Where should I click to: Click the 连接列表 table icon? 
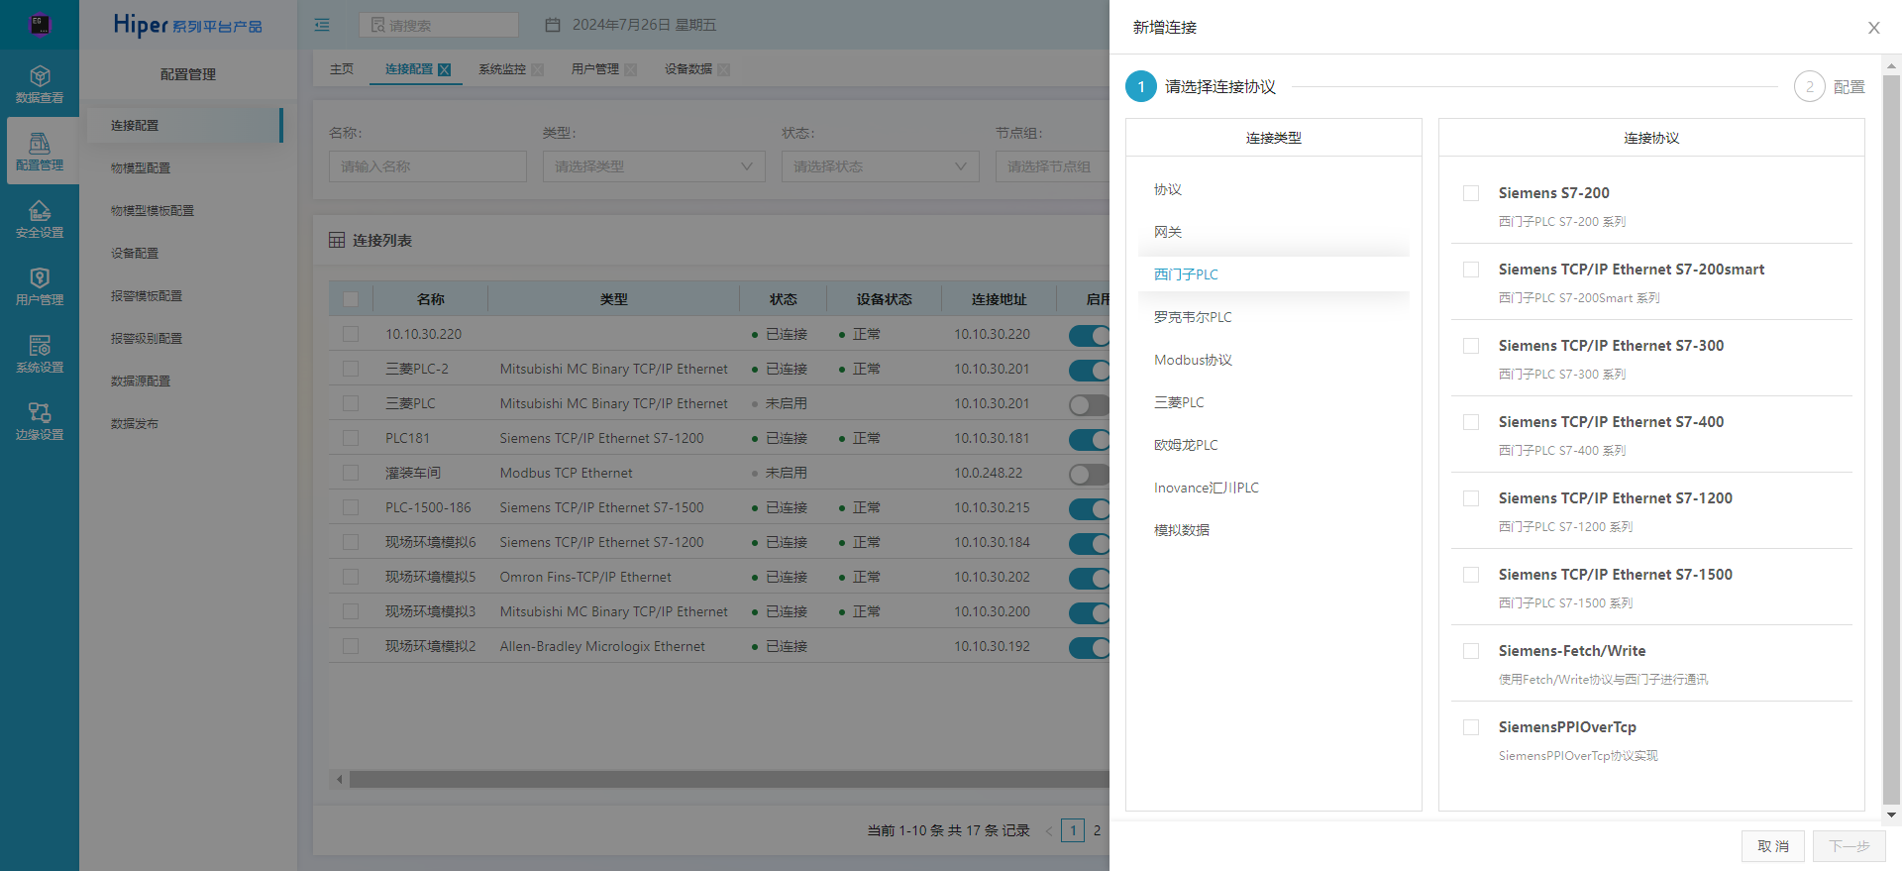337,241
